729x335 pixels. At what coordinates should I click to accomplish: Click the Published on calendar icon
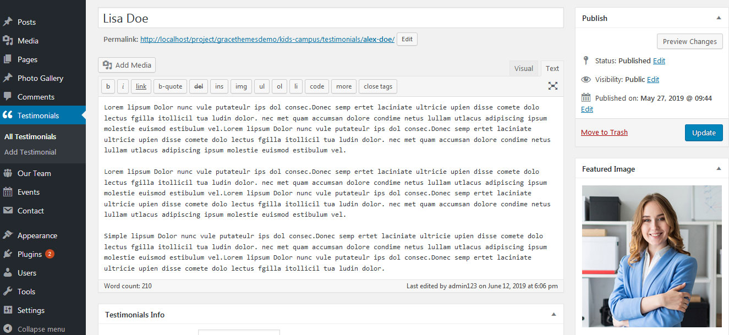586,98
